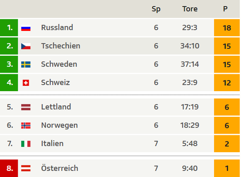
Task: Click the Italian flag icon
Action: click(26, 144)
